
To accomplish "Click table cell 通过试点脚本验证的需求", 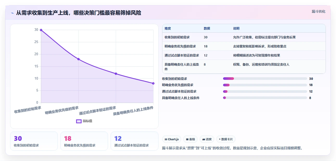I will coord(182,55).
